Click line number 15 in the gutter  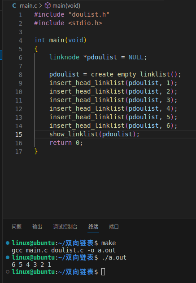(x=19, y=135)
